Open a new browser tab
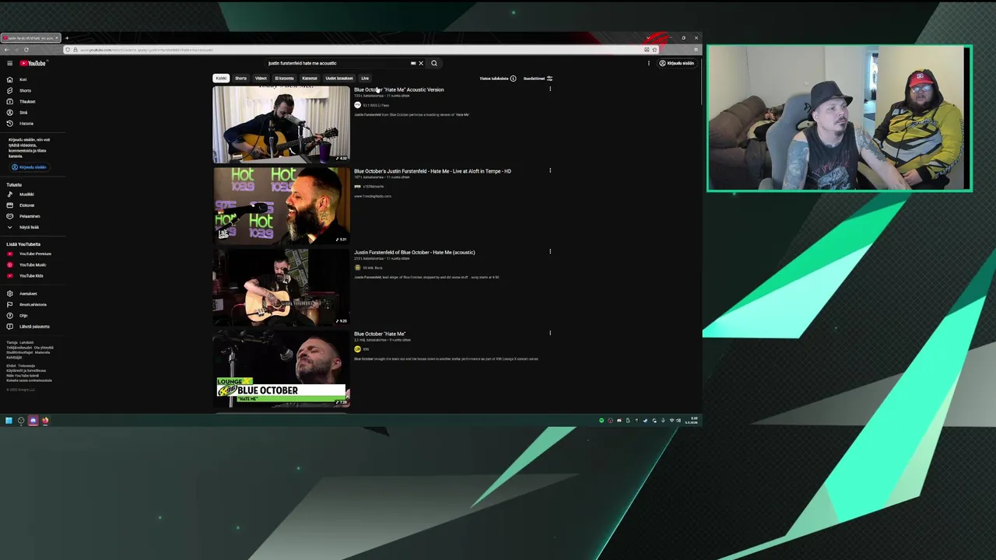Image resolution: width=996 pixels, height=560 pixels. click(x=67, y=38)
